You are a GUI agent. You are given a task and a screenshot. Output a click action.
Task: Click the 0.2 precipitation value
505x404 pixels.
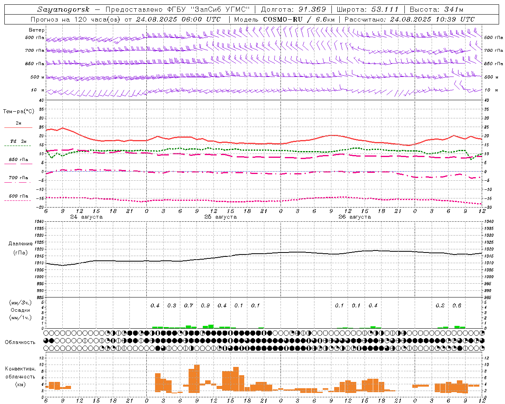(440, 306)
